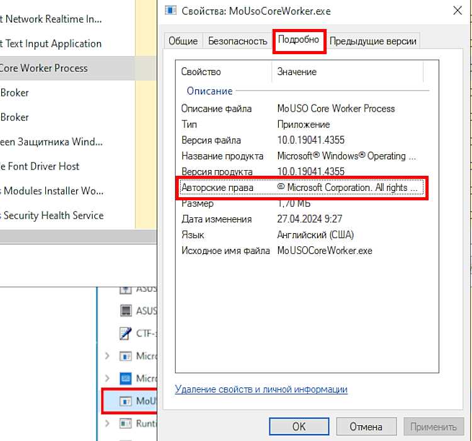Expand the Runtime process group chevron
Screen dimensions: 472x441
[107, 423]
